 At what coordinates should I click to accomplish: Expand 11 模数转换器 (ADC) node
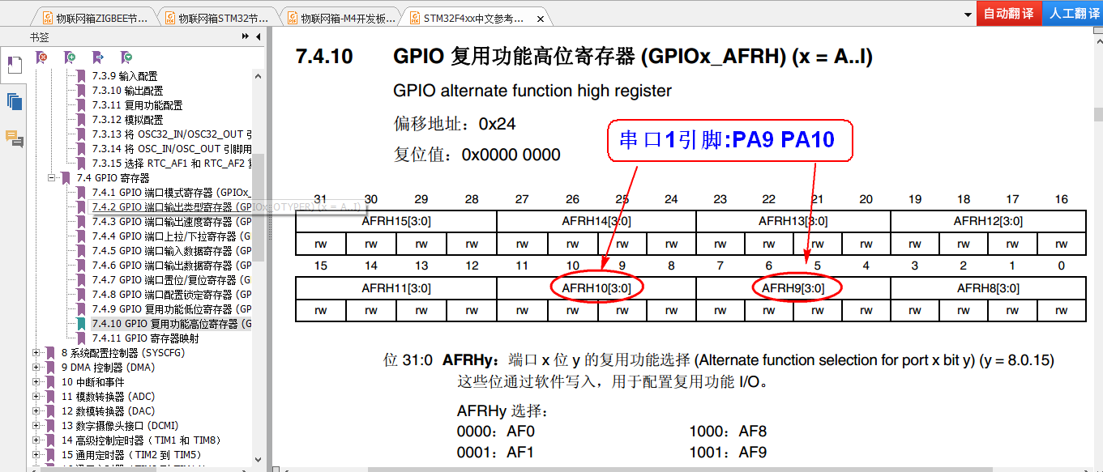point(36,396)
